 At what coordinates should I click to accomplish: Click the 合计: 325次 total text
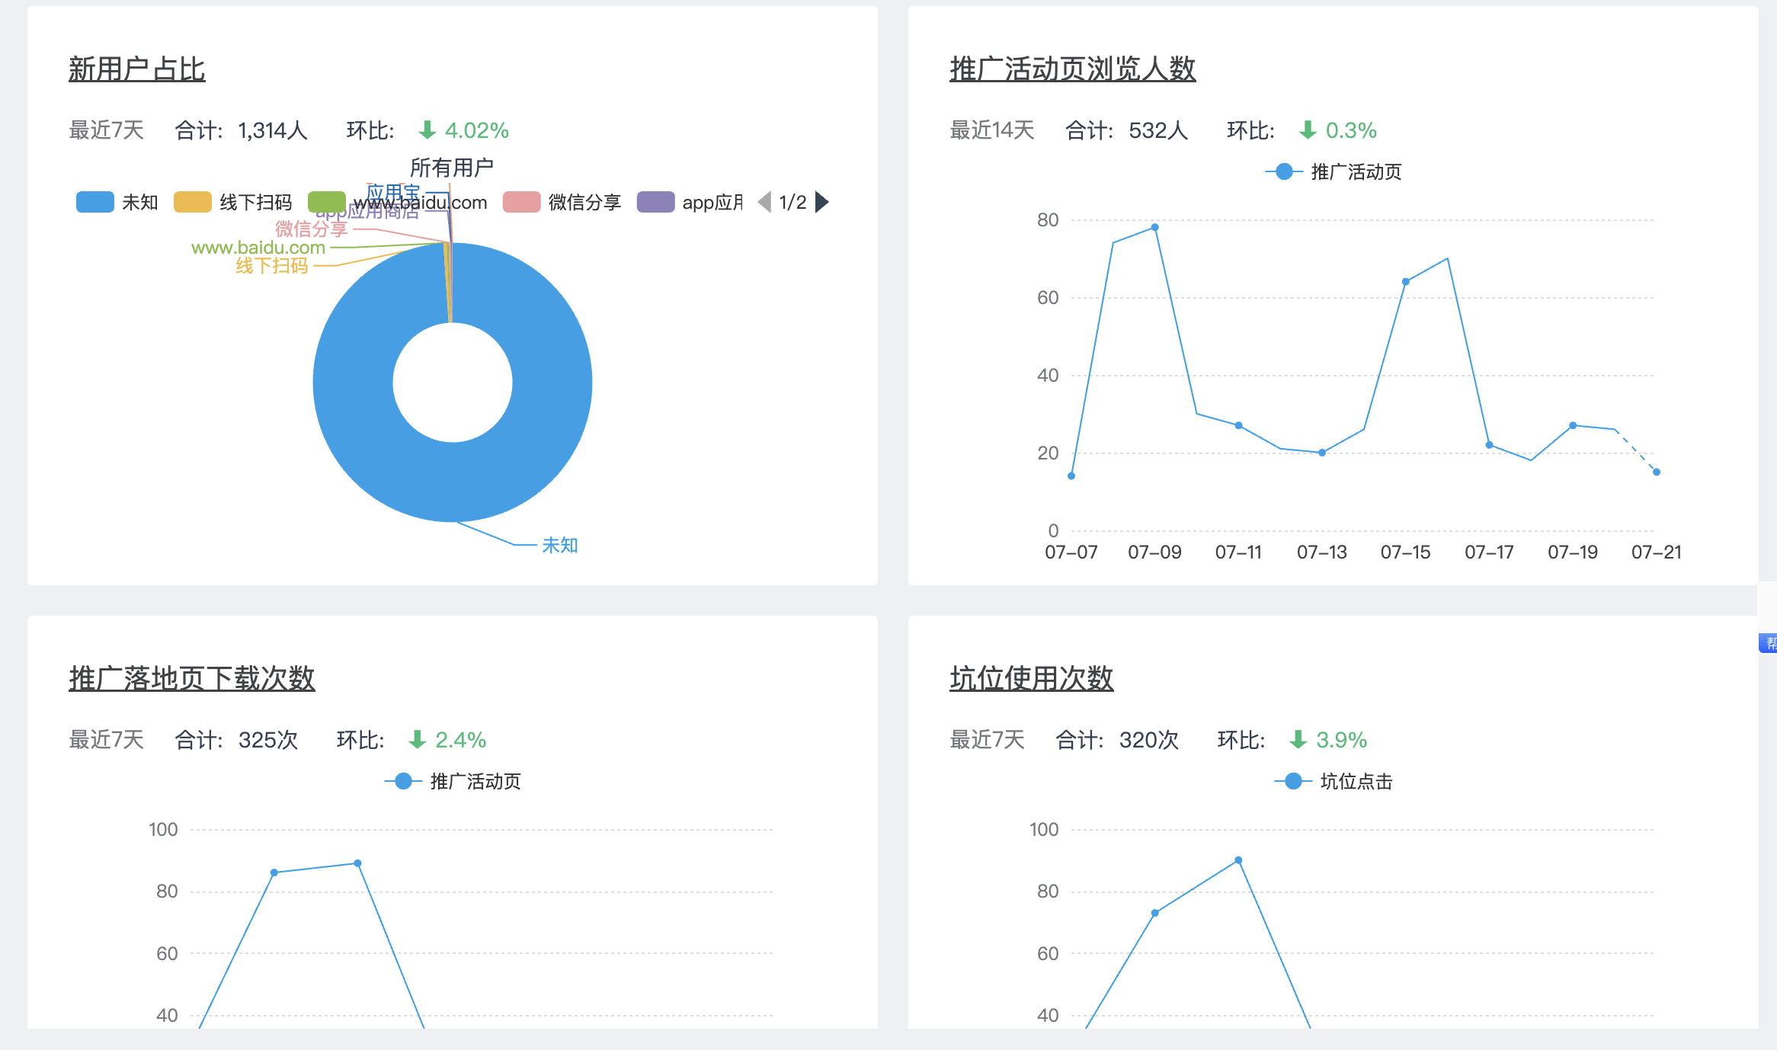pyautogui.click(x=236, y=739)
